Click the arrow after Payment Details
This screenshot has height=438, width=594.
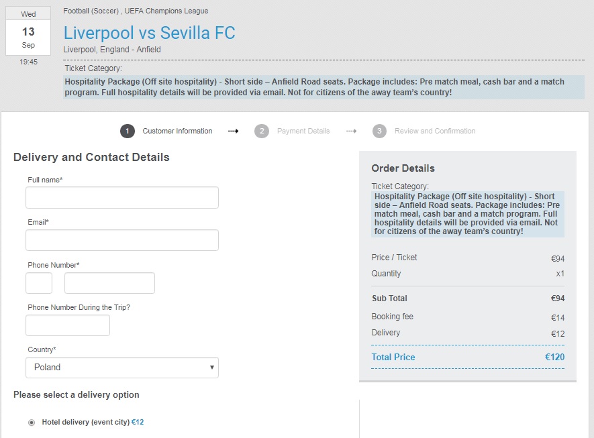tap(351, 131)
